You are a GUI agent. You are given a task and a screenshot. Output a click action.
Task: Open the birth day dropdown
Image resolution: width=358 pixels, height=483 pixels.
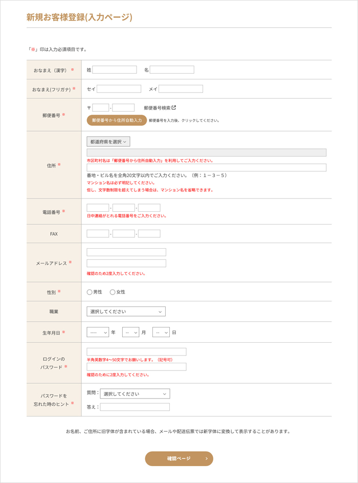pos(161,333)
